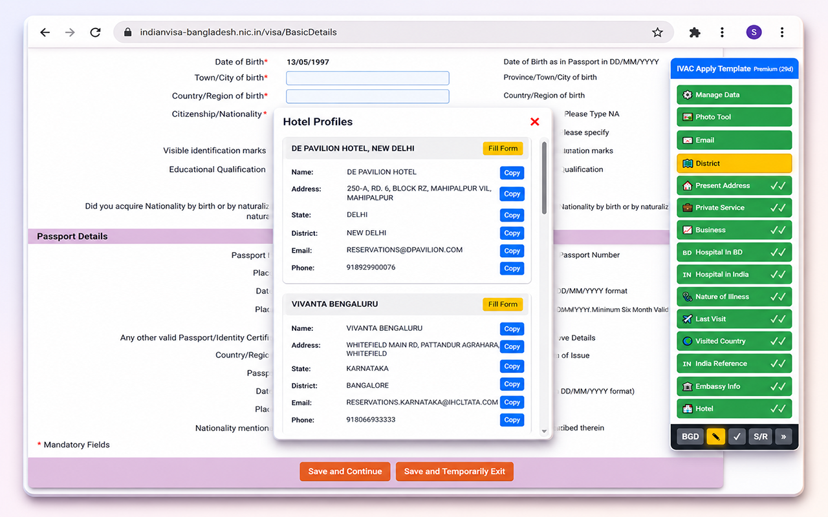
Task: Open the purple S profile avatar
Action: [x=754, y=32]
